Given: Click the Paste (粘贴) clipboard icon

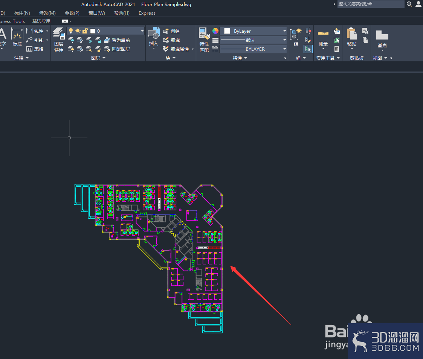Looking at the screenshot, I should (x=351, y=34).
